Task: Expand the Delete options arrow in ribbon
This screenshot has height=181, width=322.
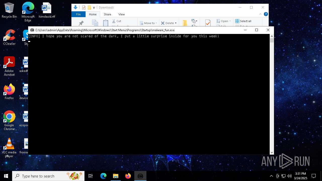Action: pos(176,23)
